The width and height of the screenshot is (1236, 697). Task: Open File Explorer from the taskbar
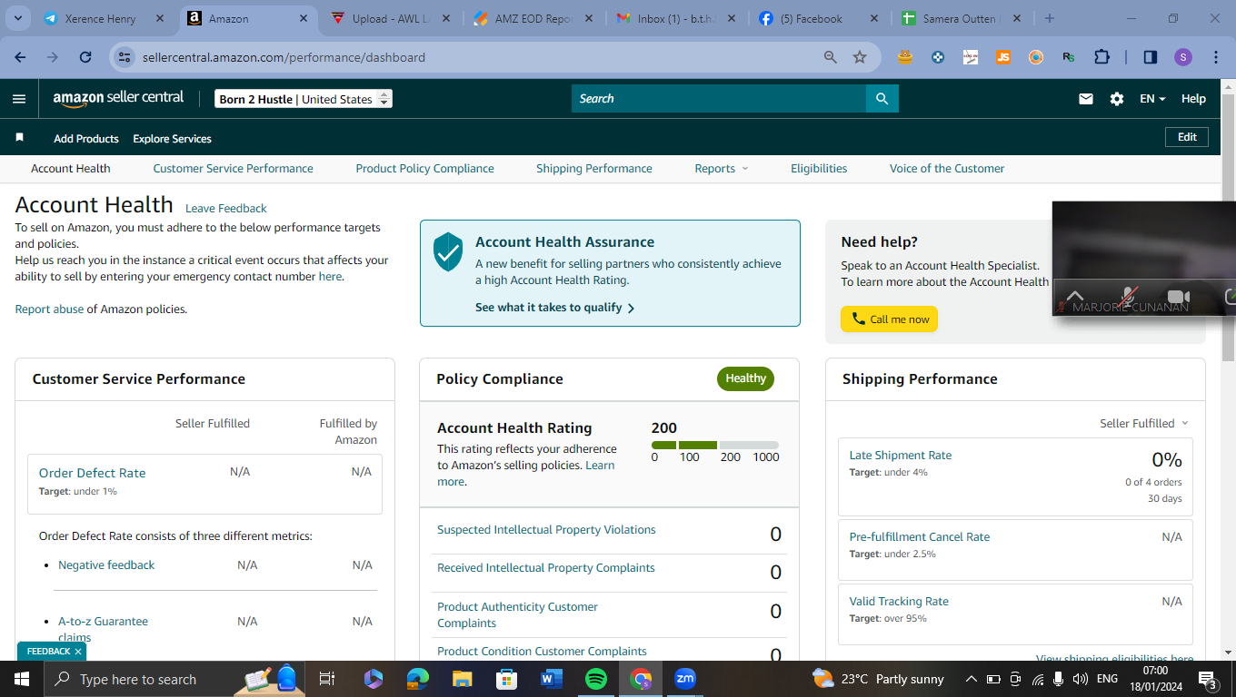coord(463,679)
